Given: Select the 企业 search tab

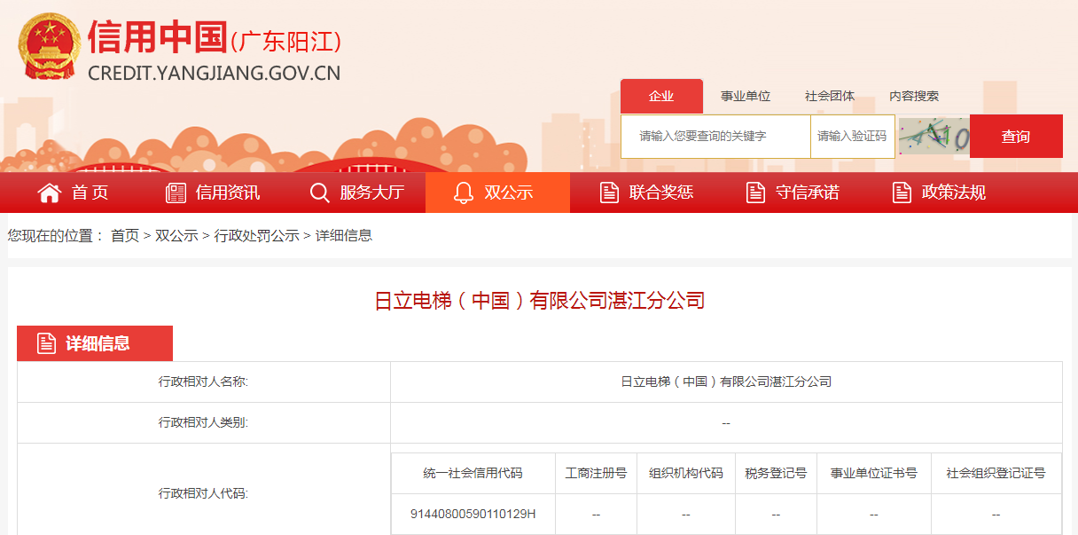Looking at the screenshot, I should coord(661,96).
